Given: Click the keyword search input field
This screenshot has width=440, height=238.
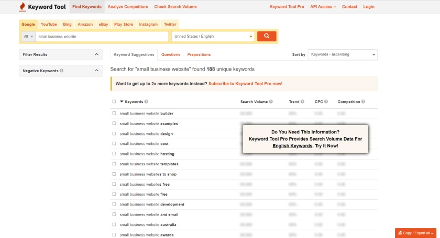Looking at the screenshot, I should [x=102, y=37].
